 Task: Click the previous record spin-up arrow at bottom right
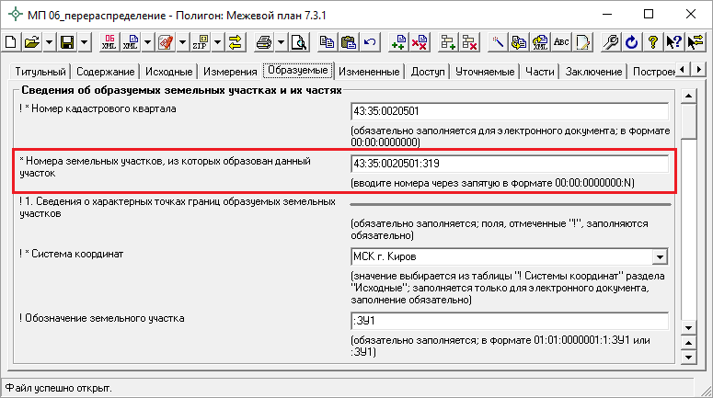[x=689, y=343]
